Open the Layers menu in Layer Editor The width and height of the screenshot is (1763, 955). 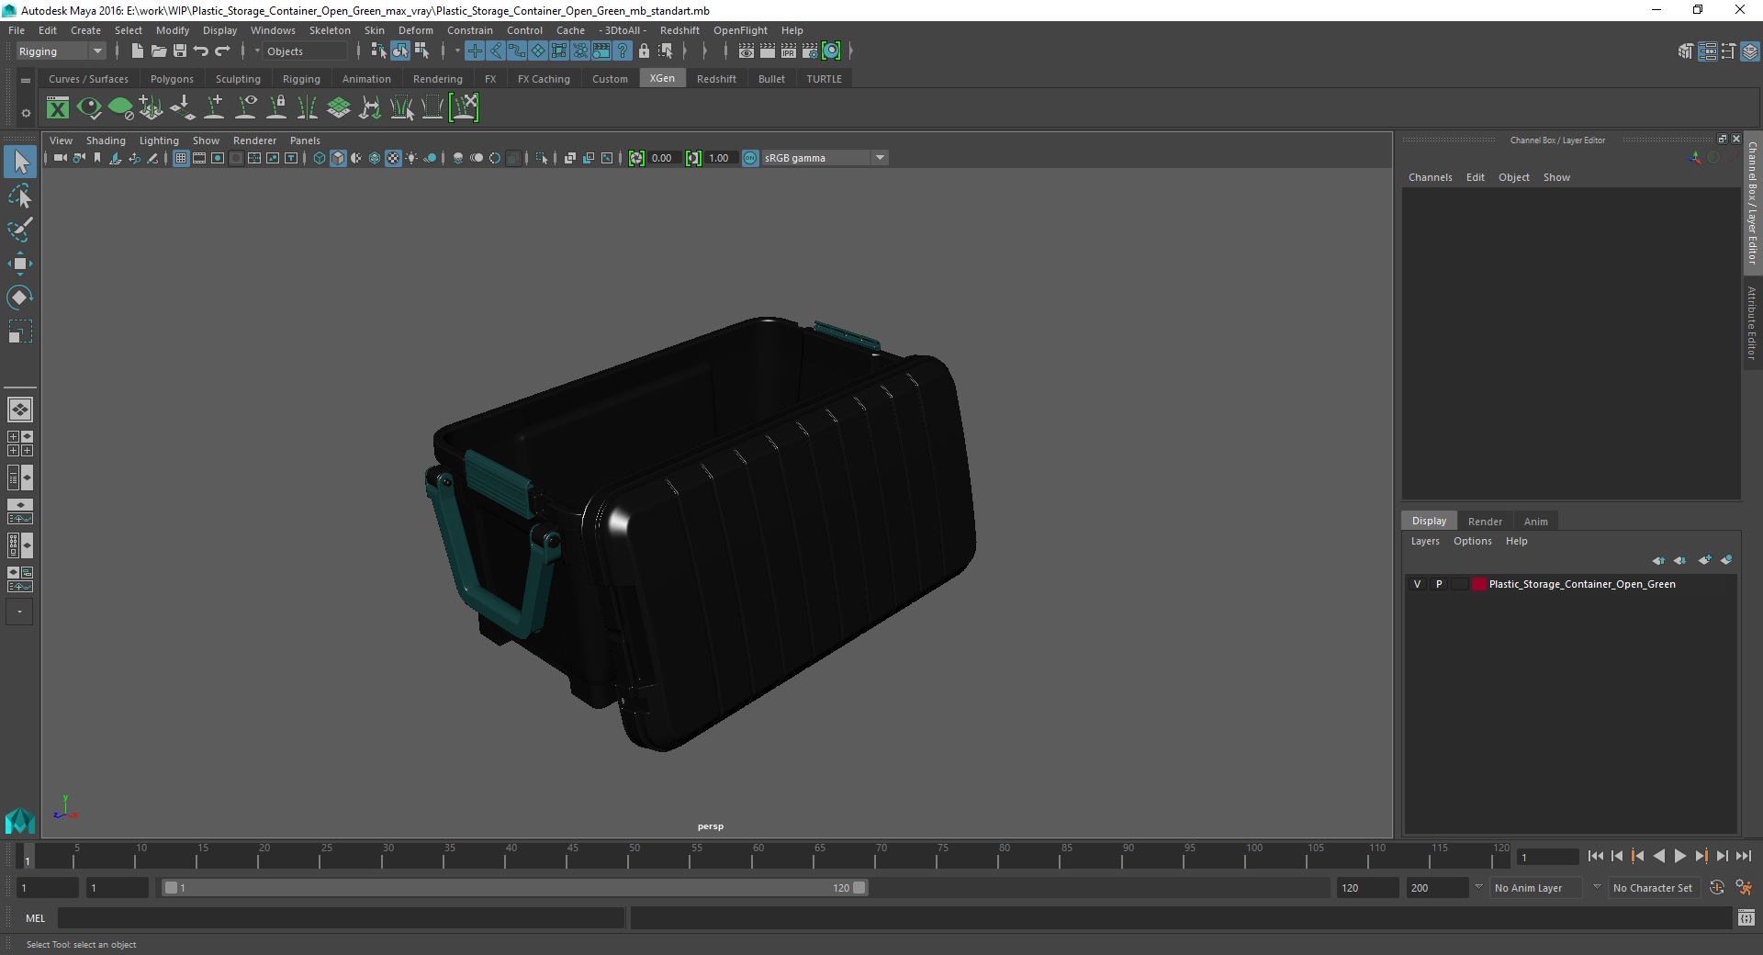click(x=1425, y=541)
